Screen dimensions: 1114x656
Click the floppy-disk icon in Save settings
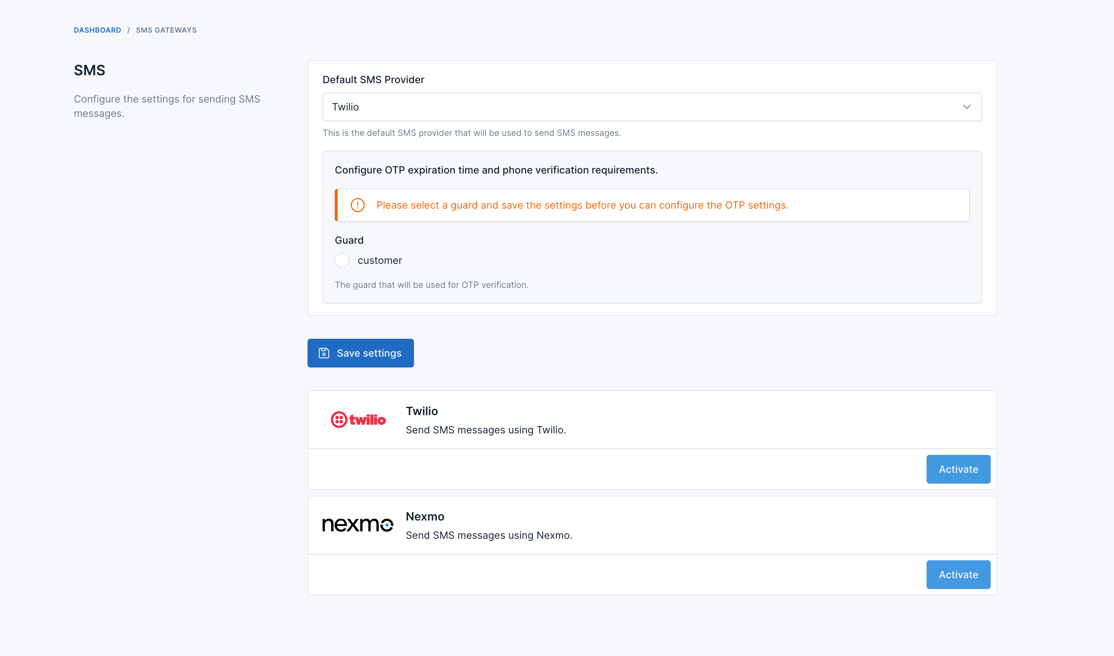[x=324, y=353]
